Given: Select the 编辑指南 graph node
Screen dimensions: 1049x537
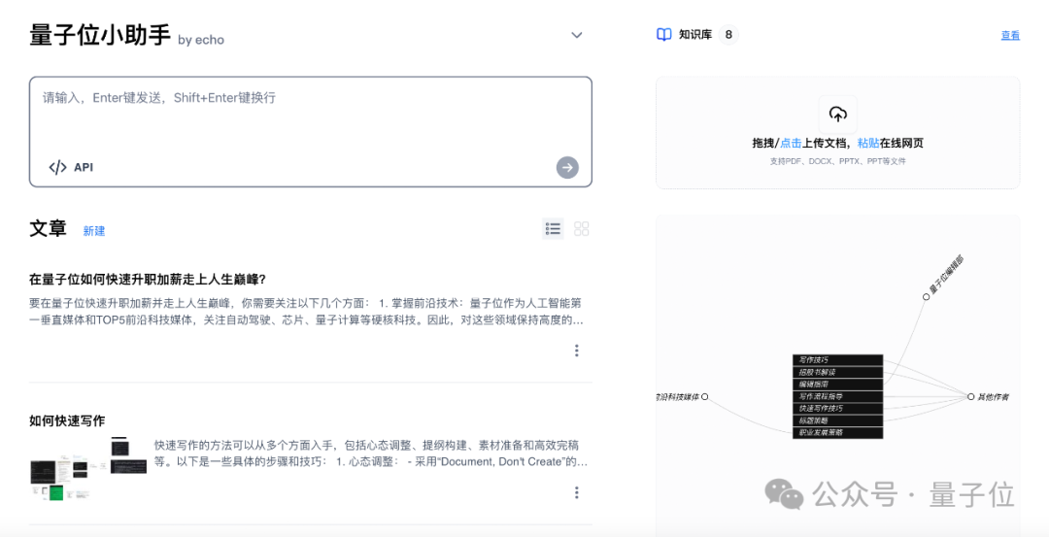Looking at the screenshot, I should [x=837, y=384].
